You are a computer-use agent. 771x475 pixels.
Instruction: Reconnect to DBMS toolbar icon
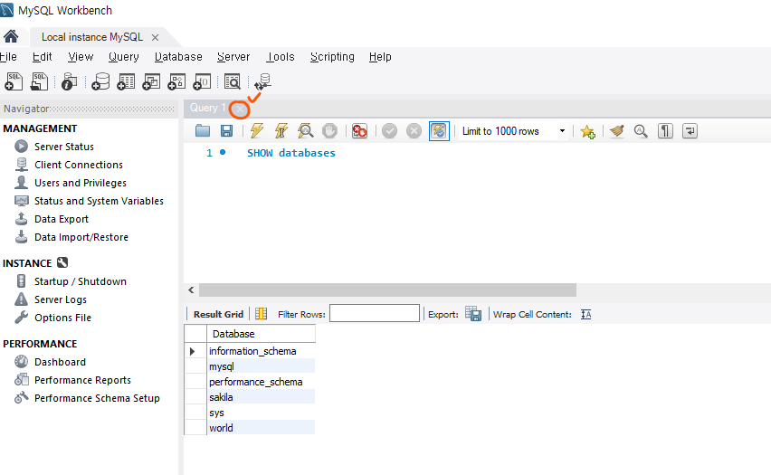(x=263, y=81)
